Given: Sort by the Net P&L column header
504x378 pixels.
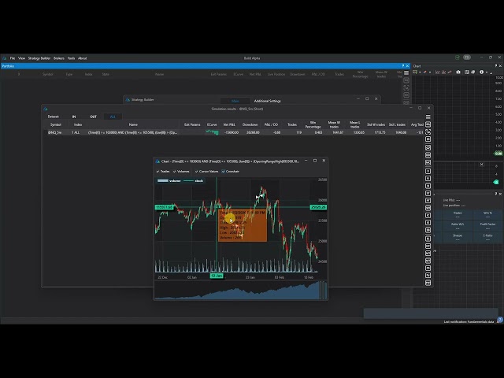Looking at the screenshot, I should point(229,124).
